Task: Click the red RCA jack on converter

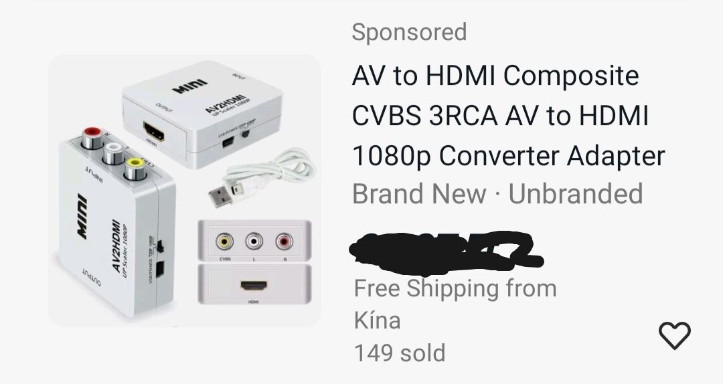Action: pyautogui.click(x=92, y=137)
